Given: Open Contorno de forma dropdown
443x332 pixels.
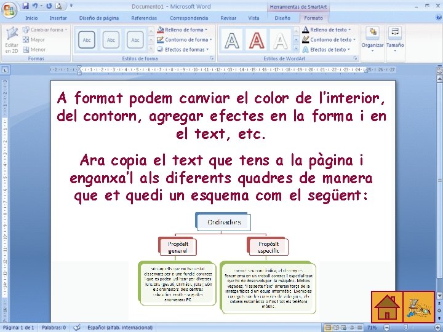Looking at the screenshot, I should pos(185,40).
